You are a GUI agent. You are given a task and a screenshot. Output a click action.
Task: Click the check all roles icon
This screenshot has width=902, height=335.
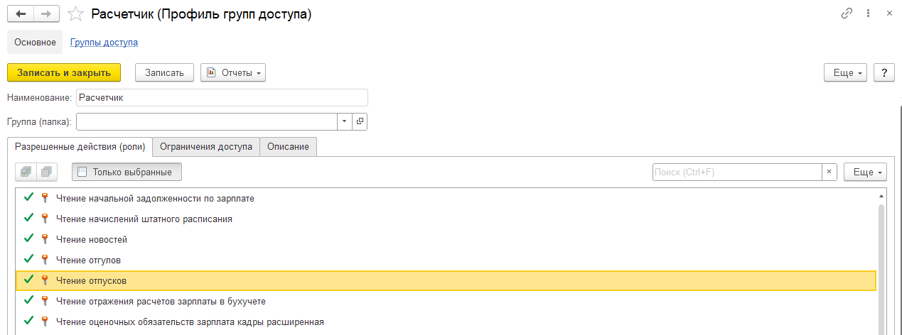tap(26, 172)
